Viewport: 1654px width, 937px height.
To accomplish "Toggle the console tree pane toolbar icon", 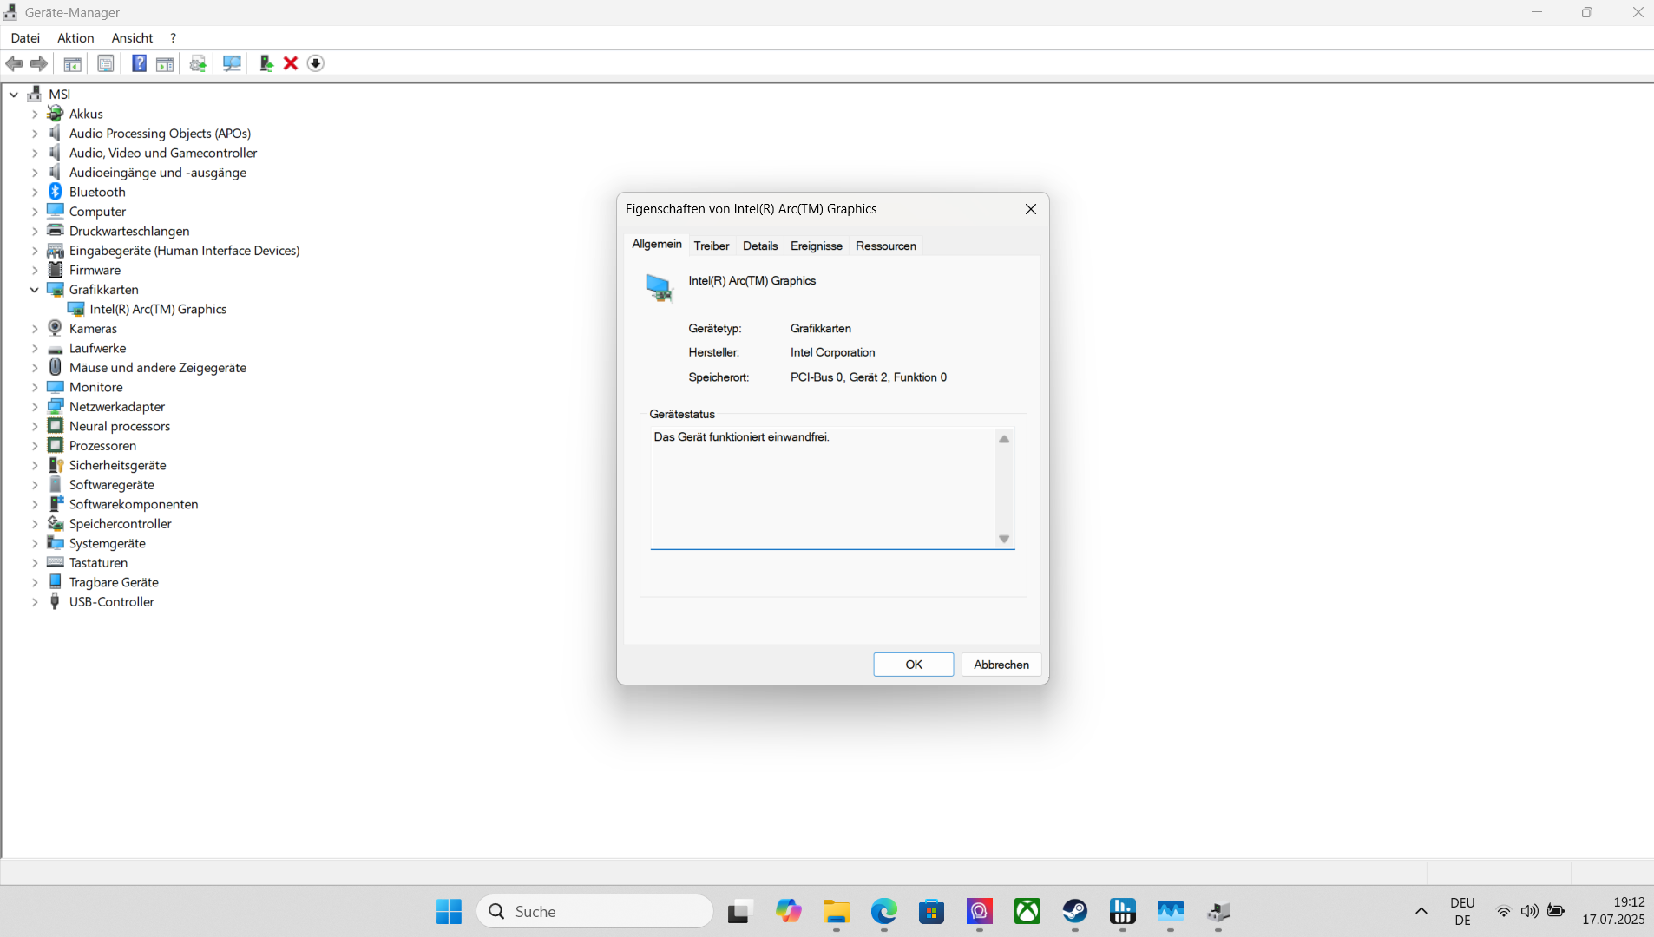I will tap(73, 63).
